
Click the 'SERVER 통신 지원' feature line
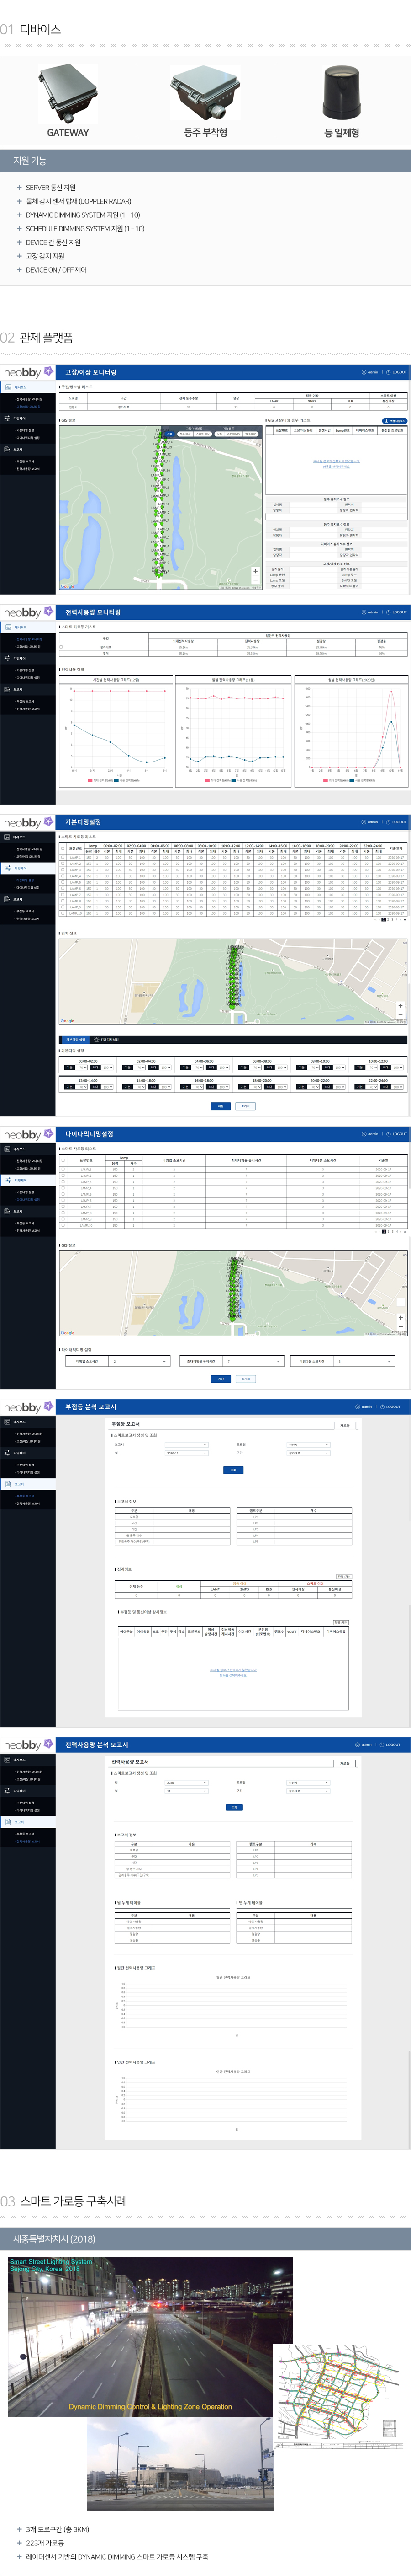[x=51, y=187]
